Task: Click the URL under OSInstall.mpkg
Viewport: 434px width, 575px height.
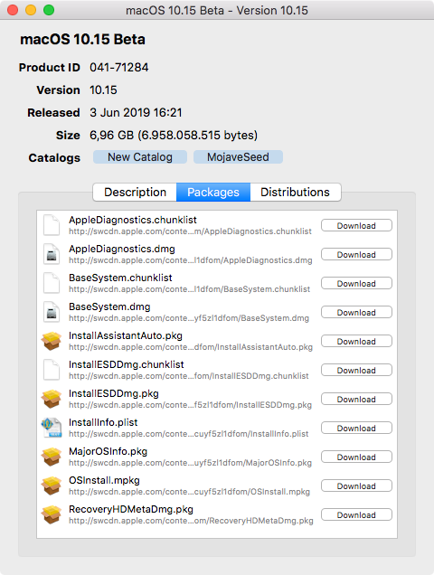Action: 189,492
